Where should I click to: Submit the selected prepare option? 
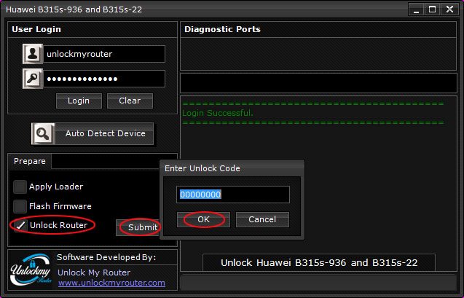138,227
